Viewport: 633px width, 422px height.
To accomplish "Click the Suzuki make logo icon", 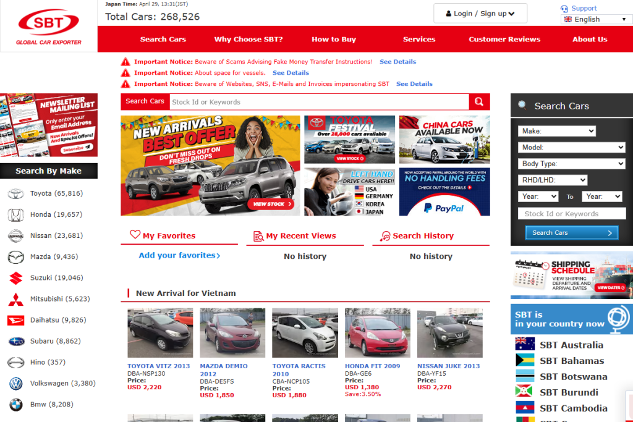I will (x=16, y=278).
